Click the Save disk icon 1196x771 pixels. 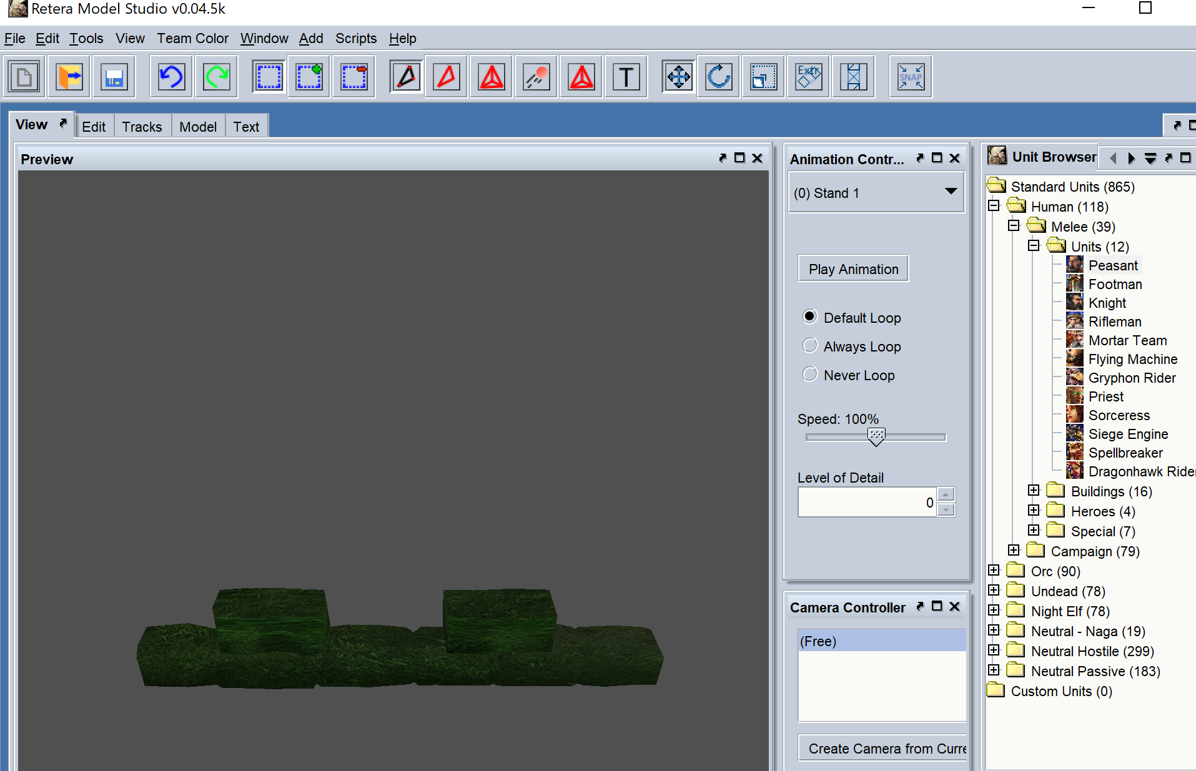pos(114,77)
